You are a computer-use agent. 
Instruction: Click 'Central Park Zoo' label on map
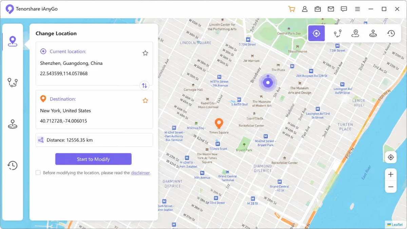(x=289, y=34)
